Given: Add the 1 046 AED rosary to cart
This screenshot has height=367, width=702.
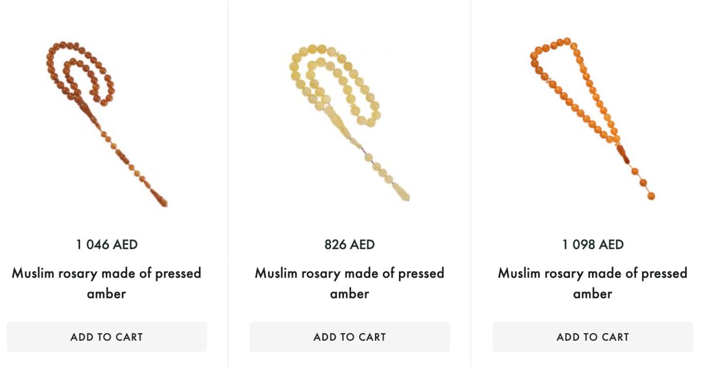Looking at the screenshot, I should 106,337.
